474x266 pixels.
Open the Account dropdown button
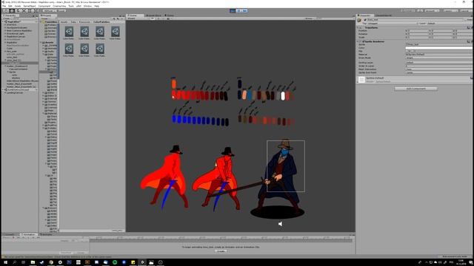pyautogui.click(x=432, y=10)
